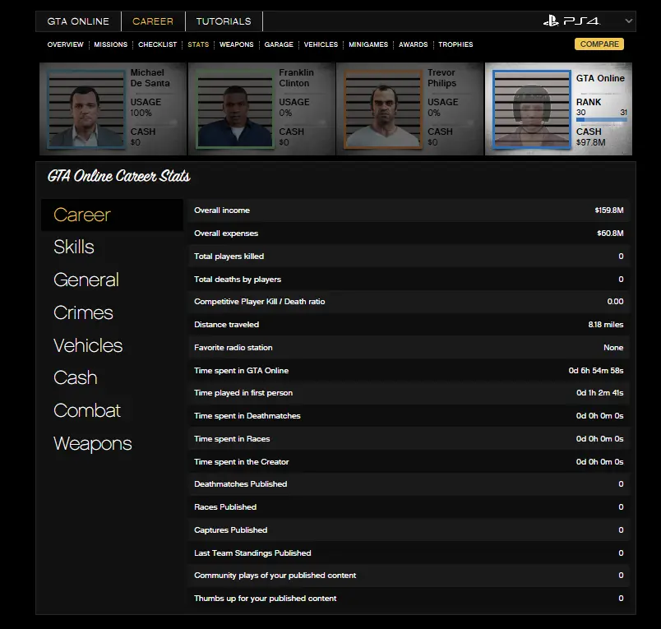Open the Career tab

(x=153, y=21)
